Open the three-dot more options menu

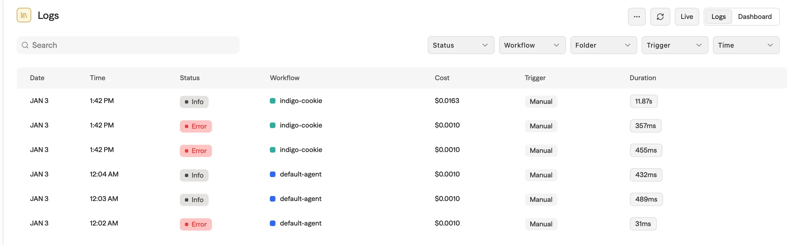click(636, 17)
